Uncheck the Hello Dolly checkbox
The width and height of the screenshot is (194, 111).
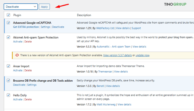pyautogui.click(x=8, y=95)
